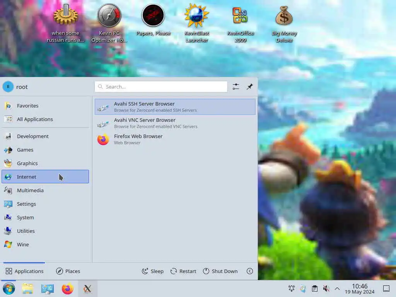396x297 pixels.
Task: Click the paint tray icon beside the bell
Action: point(303,288)
